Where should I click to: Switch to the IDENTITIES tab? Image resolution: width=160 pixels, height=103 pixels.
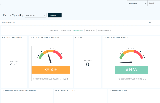tap(91, 30)
